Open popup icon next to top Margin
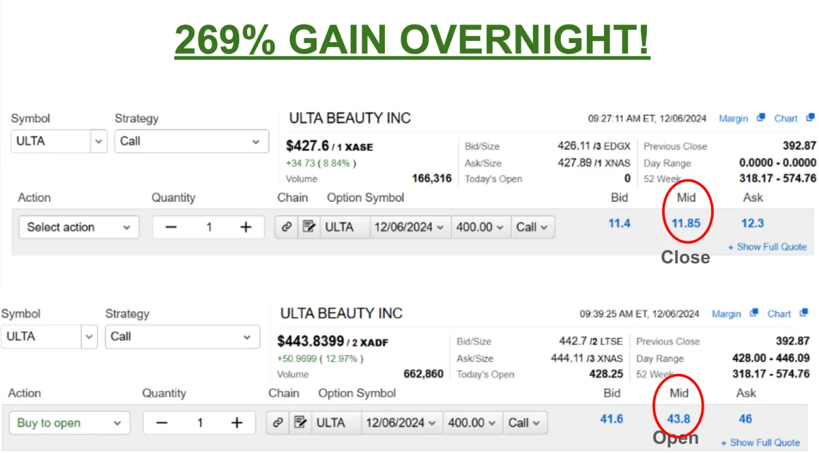 tap(762, 118)
